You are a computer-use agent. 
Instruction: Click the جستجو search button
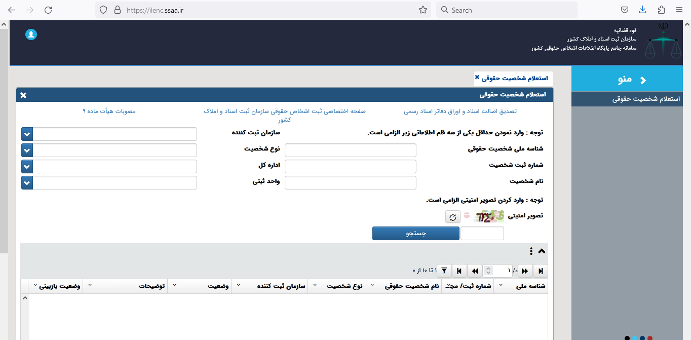pyautogui.click(x=416, y=233)
